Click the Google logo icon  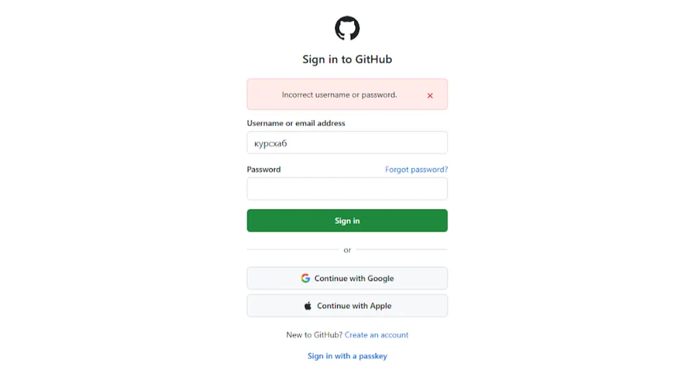click(x=306, y=279)
